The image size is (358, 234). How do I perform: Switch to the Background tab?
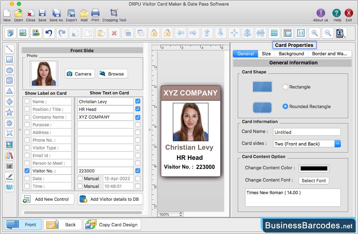(291, 54)
